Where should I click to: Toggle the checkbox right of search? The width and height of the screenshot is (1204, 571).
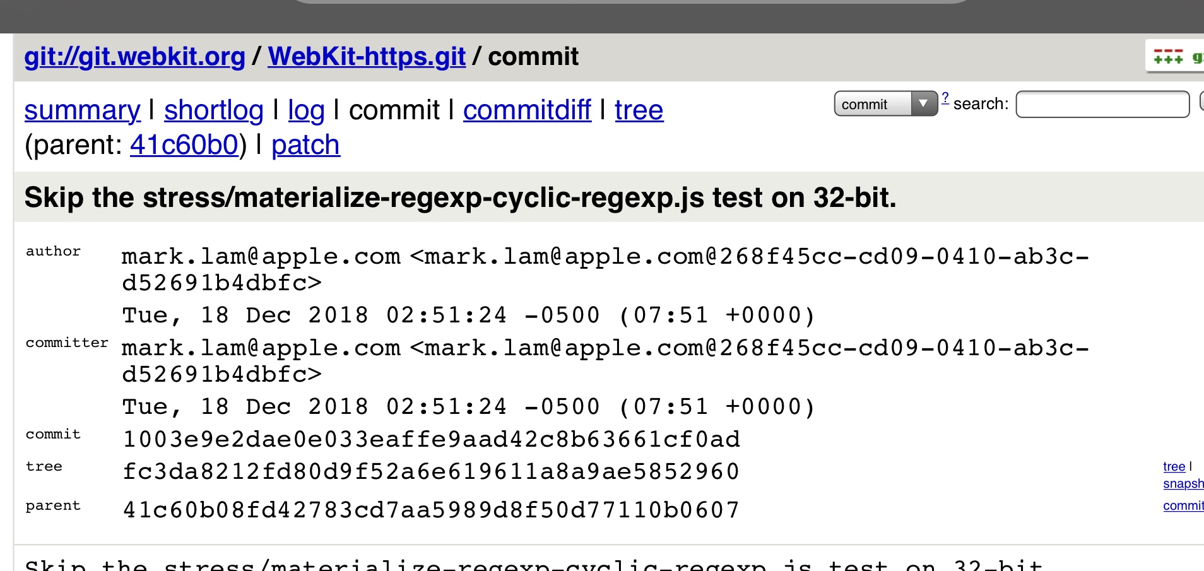1201,102
